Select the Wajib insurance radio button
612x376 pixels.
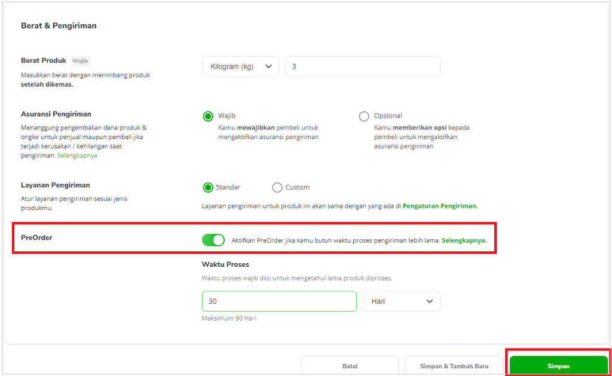click(208, 116)
